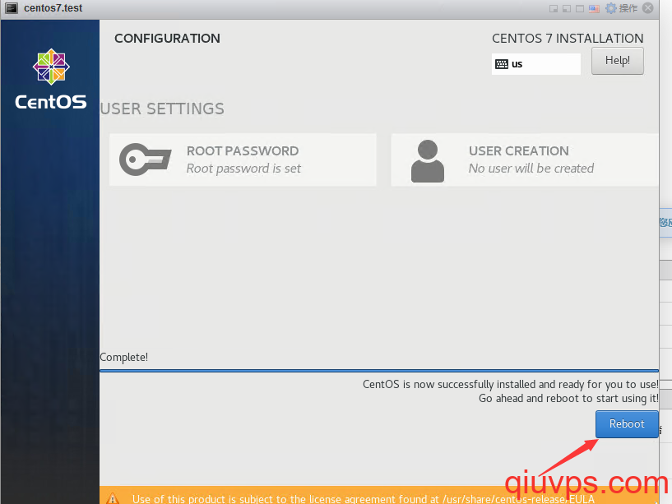Click the first small-window scale icon in title bar
The width and height of the screenshot is (672, 504).
pos(554,8)
